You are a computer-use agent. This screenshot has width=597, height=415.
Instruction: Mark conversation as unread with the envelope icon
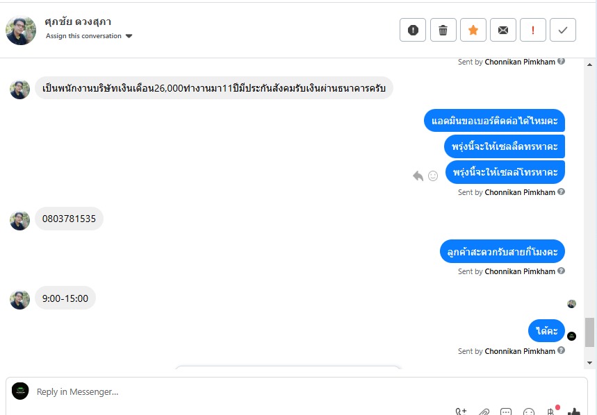pyautogui.click(x=502, y=30)
